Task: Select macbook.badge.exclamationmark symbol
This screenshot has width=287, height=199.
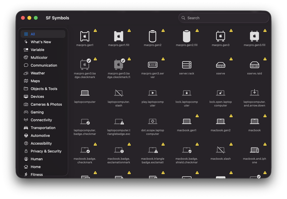Action: [x=119, y=150]
